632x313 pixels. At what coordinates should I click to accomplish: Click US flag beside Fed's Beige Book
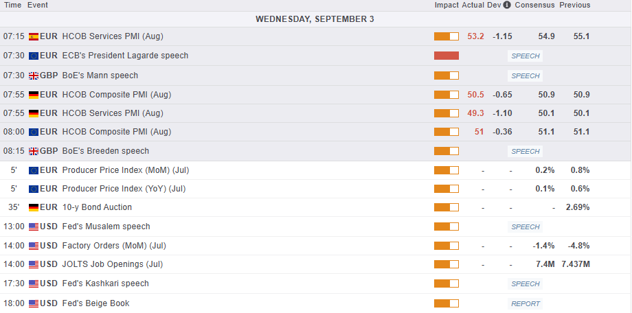click(x=33, y=303)
